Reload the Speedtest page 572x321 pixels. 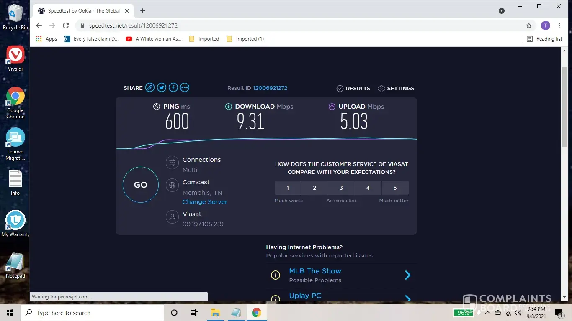[66, 25]
